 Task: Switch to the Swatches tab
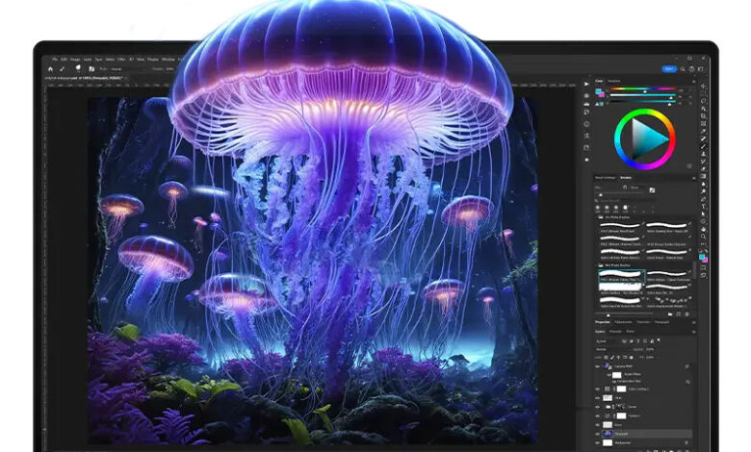(x=614, y=81)
